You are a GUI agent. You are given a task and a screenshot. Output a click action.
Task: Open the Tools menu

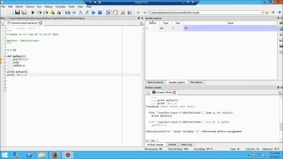72,7
